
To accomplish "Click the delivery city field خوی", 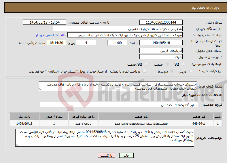I will (x=161, y=57).
